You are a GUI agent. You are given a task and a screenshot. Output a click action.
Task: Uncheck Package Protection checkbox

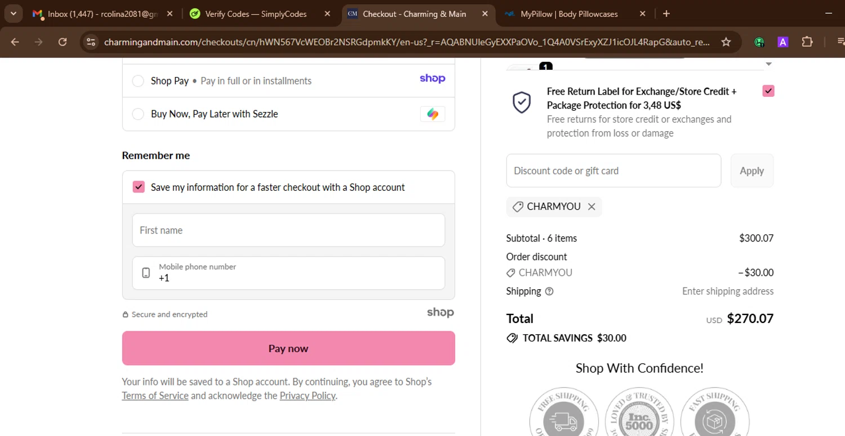click(x=768, y=91)
